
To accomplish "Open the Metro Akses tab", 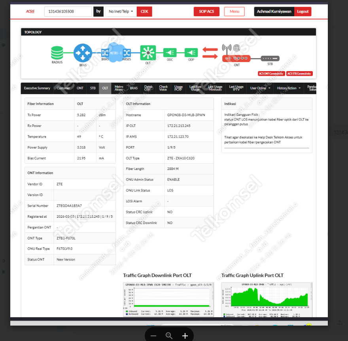I will pos(119,88).
